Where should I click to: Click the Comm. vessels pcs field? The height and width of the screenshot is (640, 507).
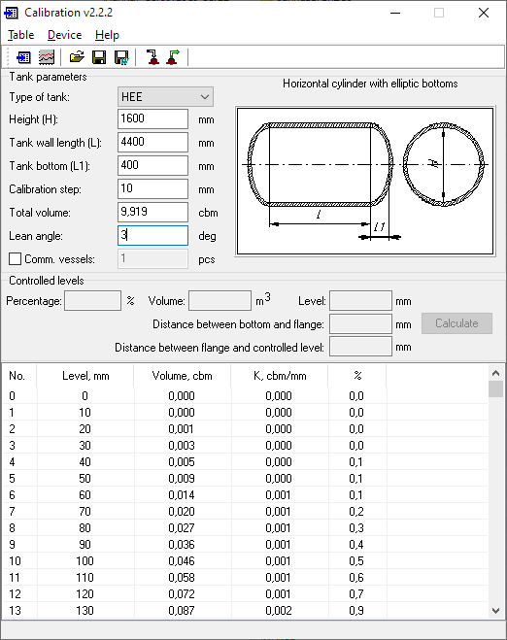[152, 258]
